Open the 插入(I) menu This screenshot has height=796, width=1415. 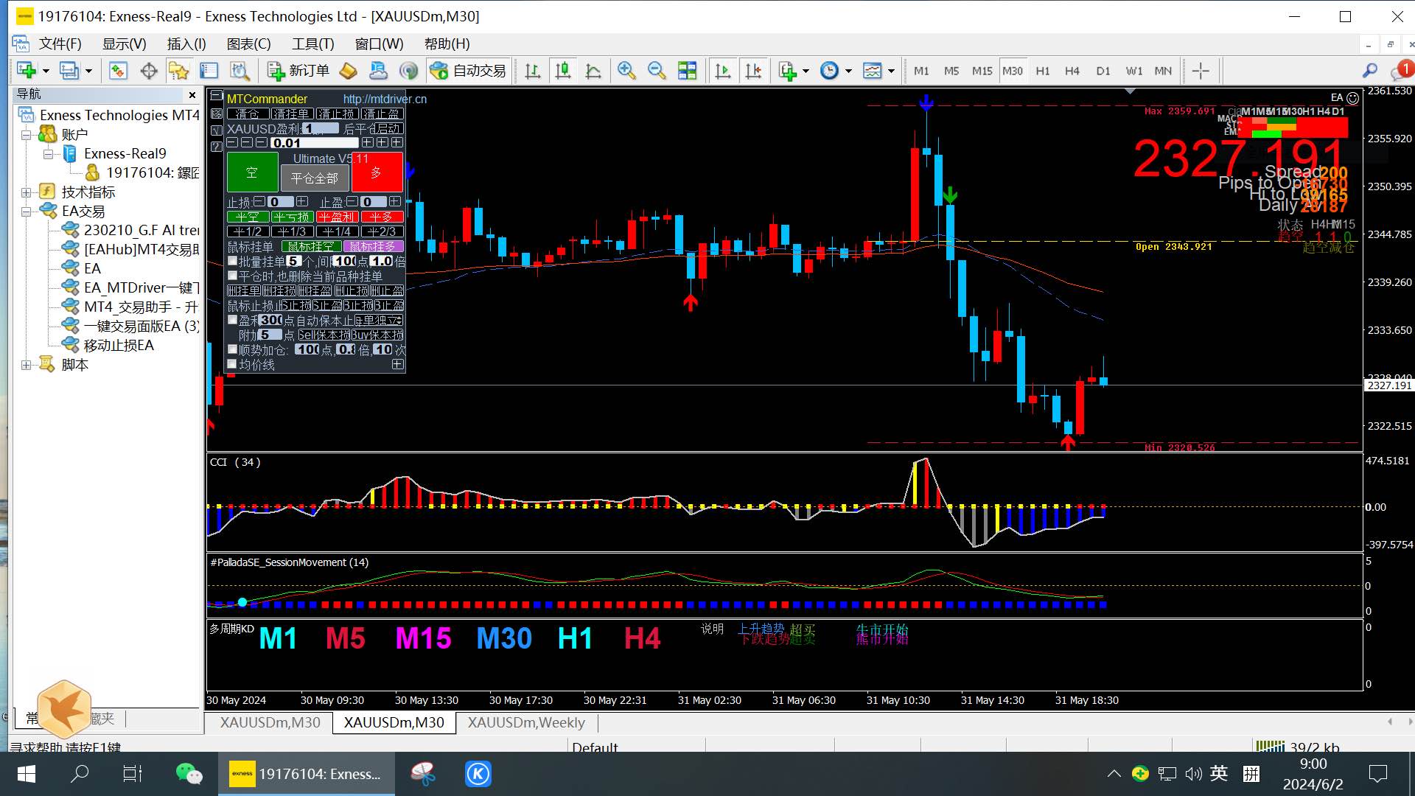pos(186,44)
